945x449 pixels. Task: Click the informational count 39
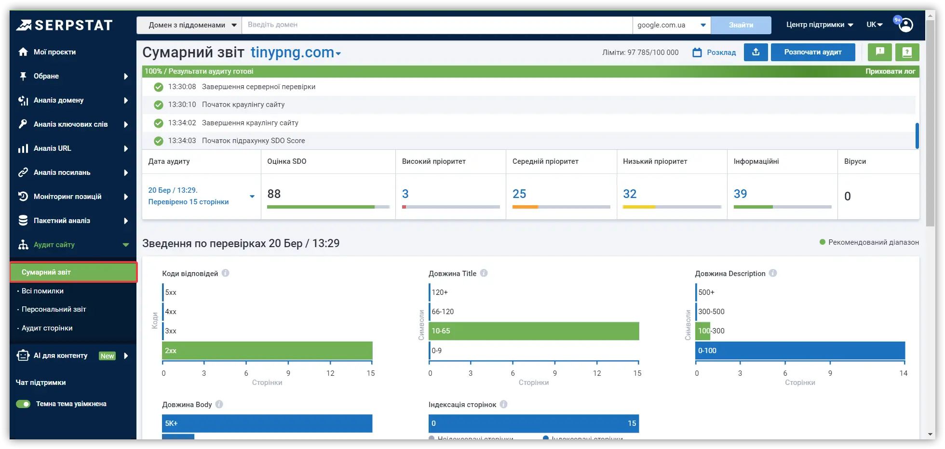(x=740, y=194)
